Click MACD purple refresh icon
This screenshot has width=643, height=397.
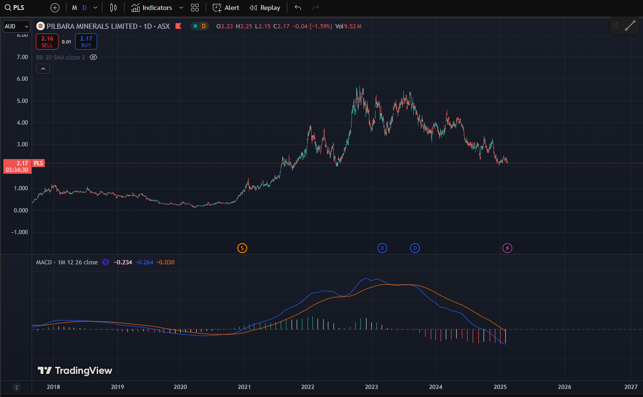[106, 262]
